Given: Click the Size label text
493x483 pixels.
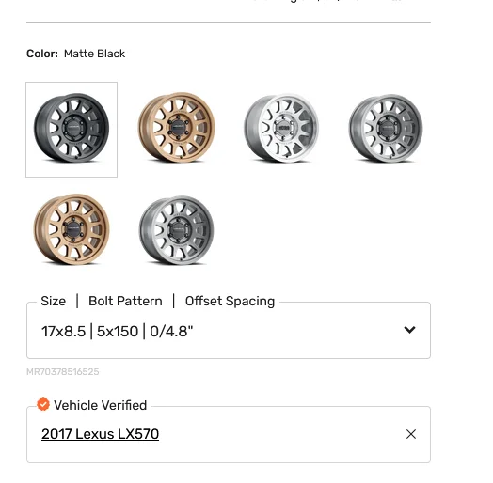Looking at the screenshot, I should (53, 301).
